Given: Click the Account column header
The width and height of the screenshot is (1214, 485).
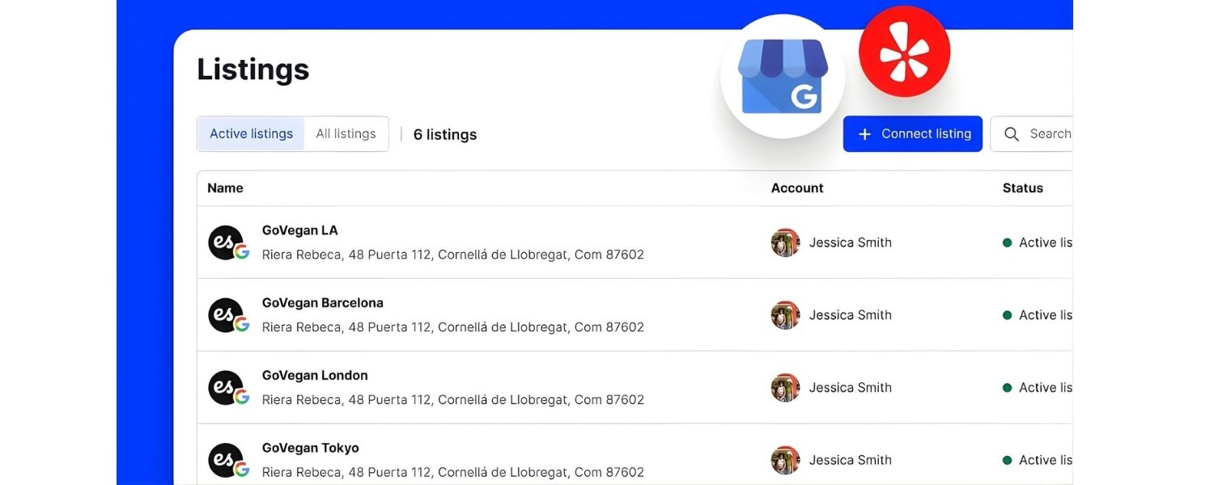Looking at the screenshot, I should (796, 188).
